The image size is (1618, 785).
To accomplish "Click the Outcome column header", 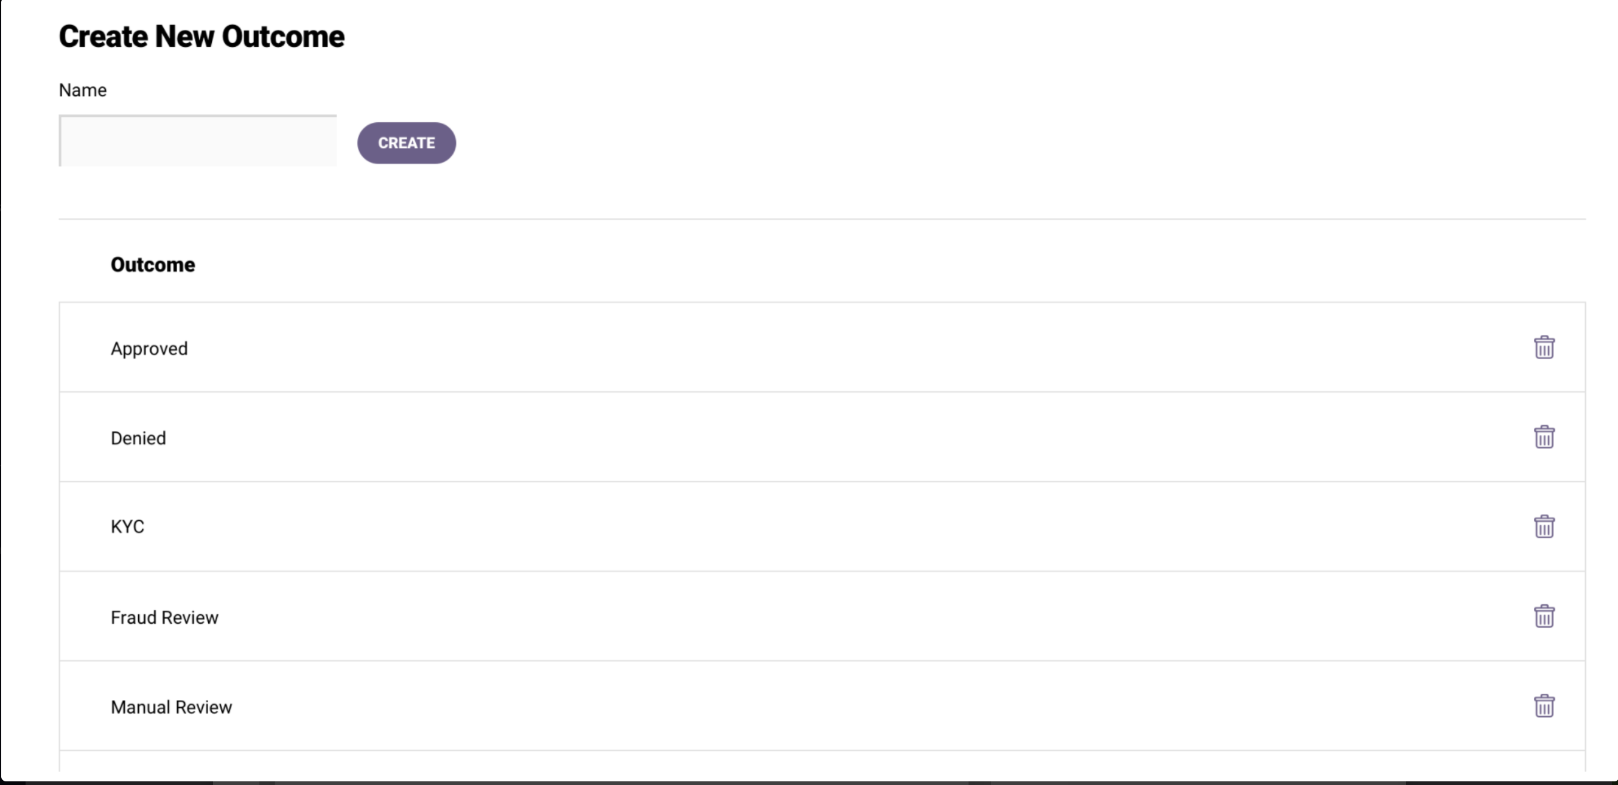I will click(x=153, y=265).
